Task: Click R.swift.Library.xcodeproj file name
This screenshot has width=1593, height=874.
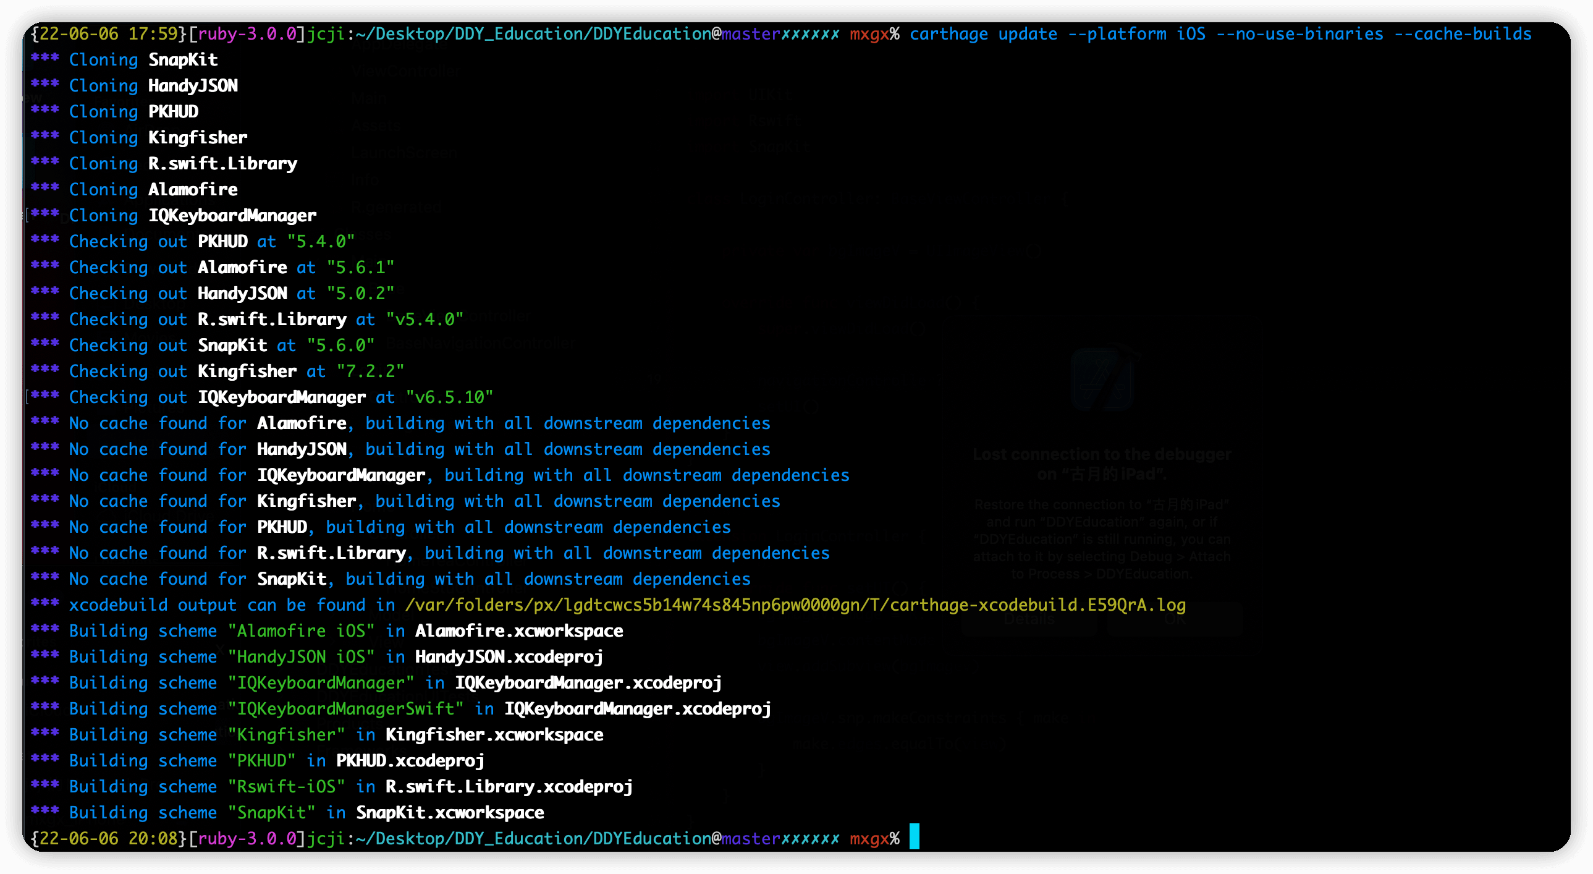Action: point(510,787)
